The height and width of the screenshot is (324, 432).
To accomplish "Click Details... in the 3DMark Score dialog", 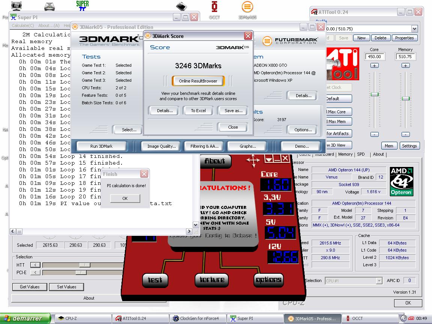I will tap(165, 111).
